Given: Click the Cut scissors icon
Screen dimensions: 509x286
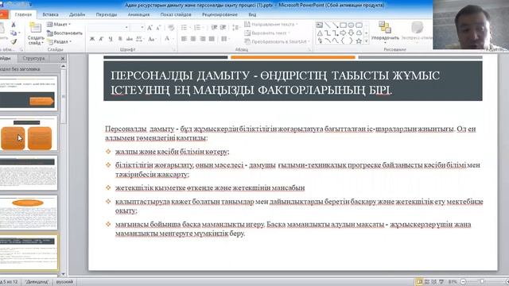Looking at the screenshot, I should (x=14, y=25).
